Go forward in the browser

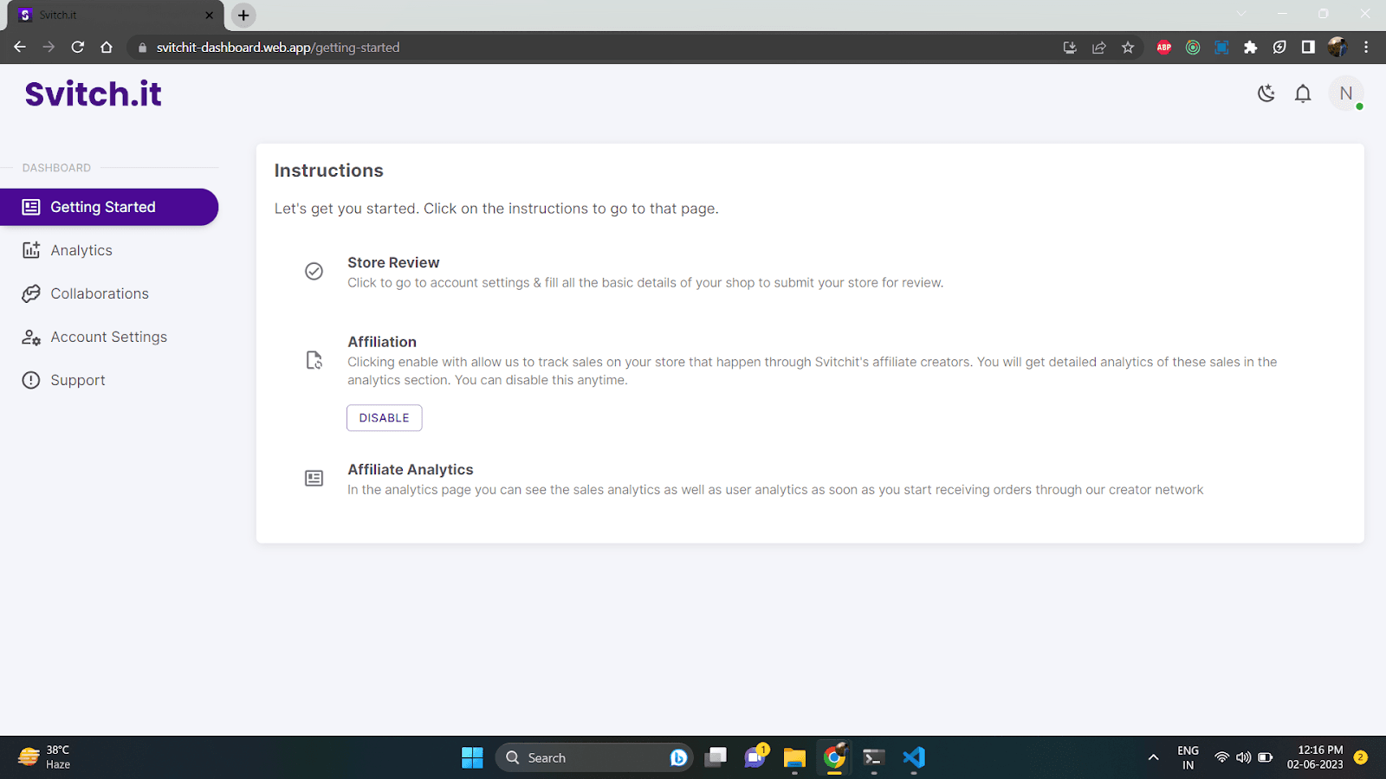(x=49, y=48)
